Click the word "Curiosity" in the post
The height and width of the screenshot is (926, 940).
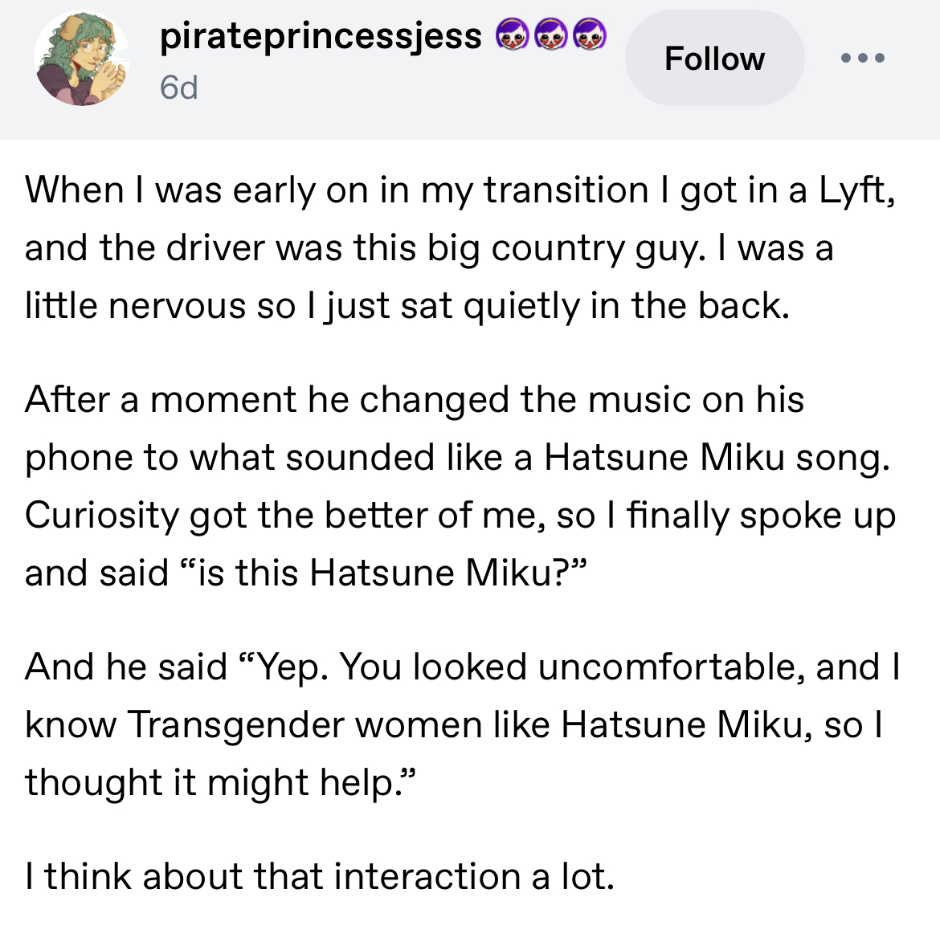[x=101, y=515]
